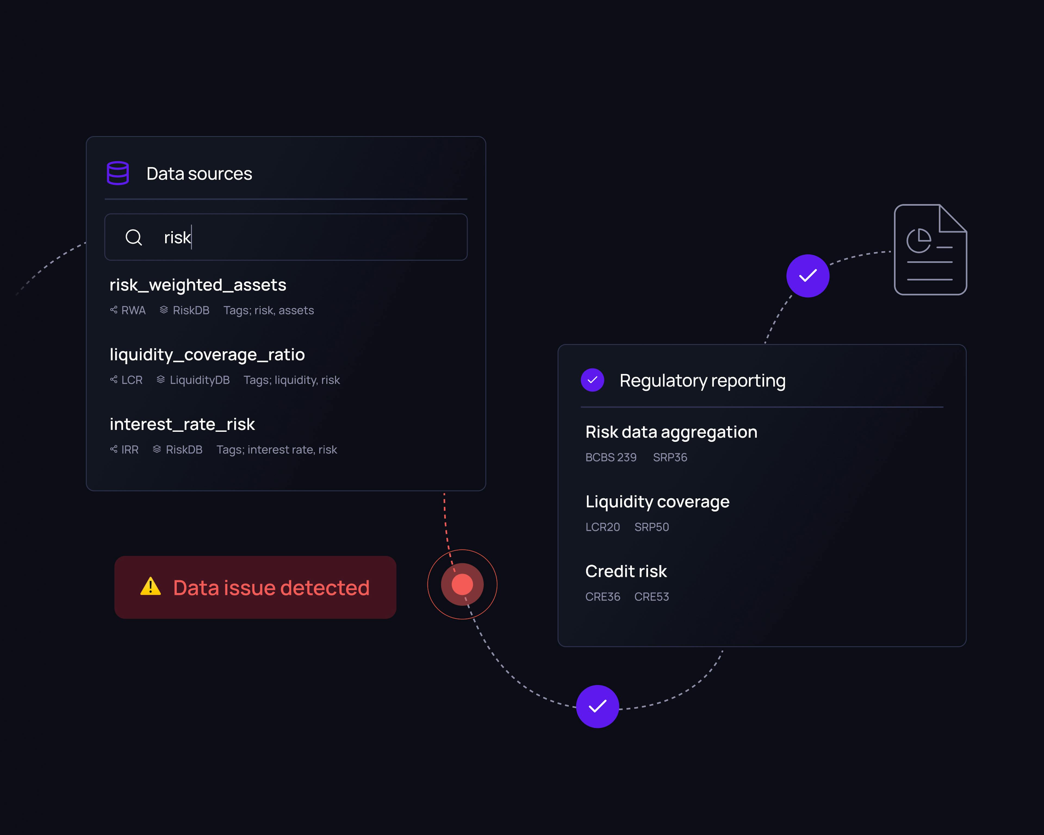Click the yellow warning triangle icon

tap(150, 587)
